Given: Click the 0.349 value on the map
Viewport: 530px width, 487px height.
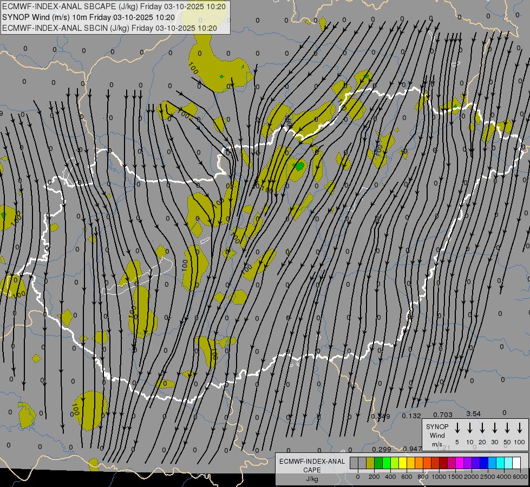Looking at the screenshot, I should click(x=381, y=416).
